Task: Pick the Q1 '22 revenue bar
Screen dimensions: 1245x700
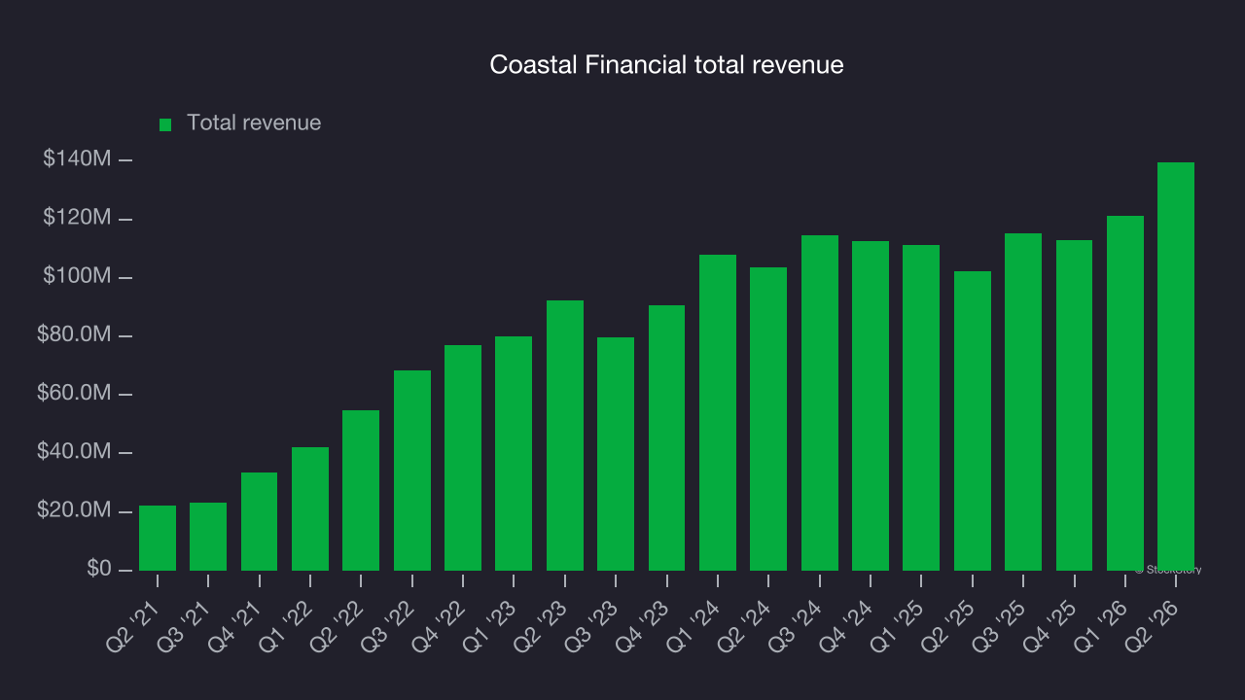Action: pos(310,508)
